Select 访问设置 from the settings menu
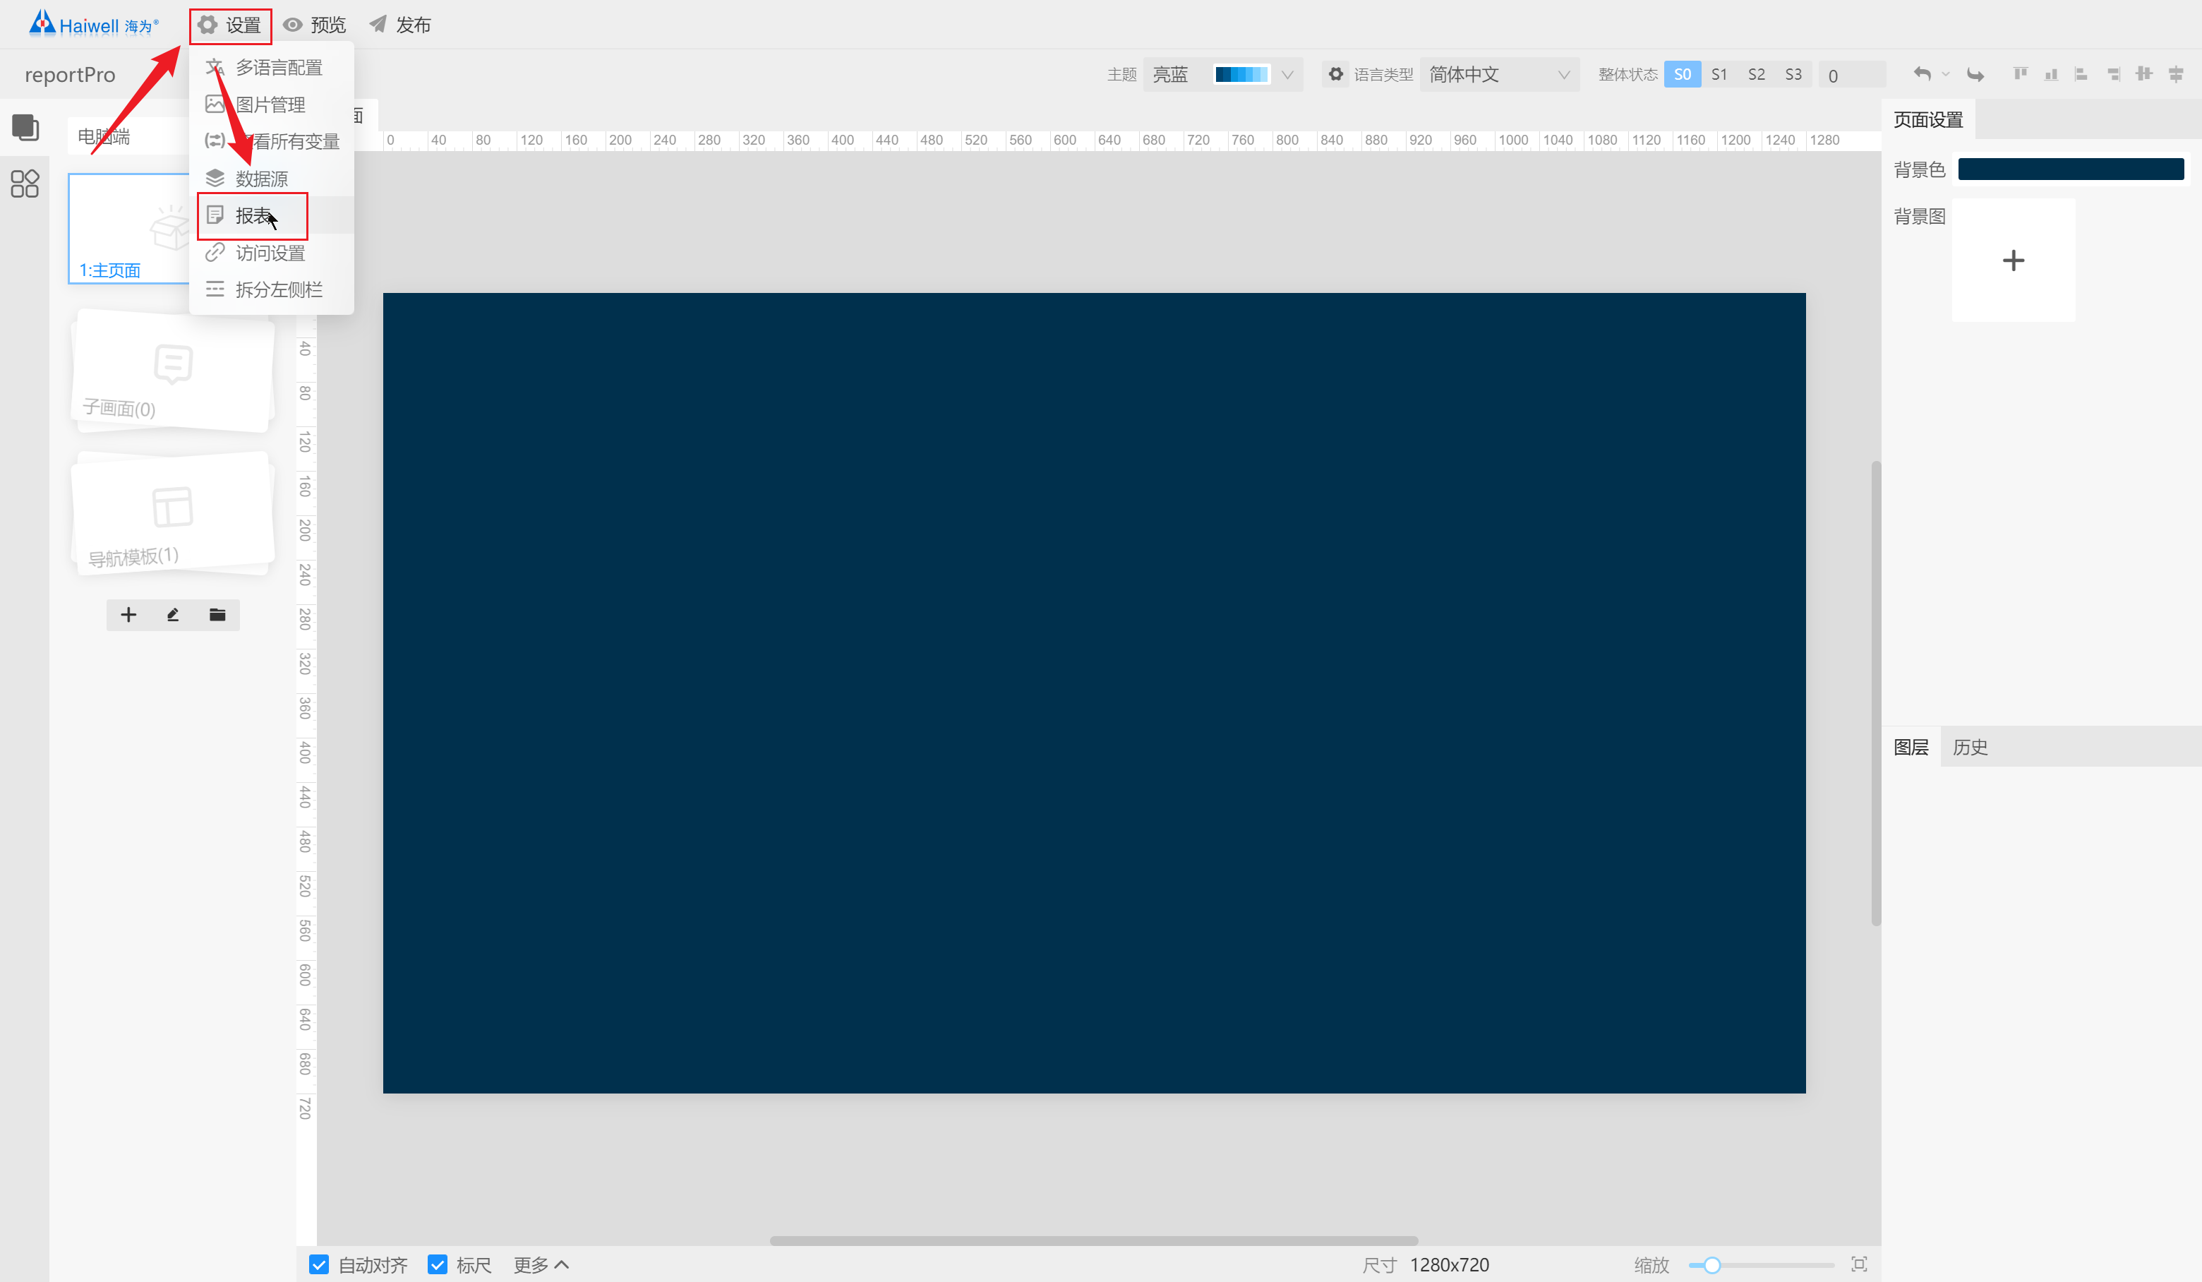Image resolution: width=2202 pixels, height=1282 pixels. click(x=271, y=253)
